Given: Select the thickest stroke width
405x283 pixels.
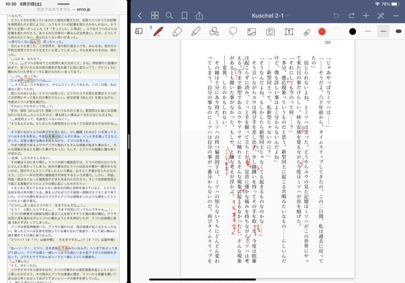Looking at the screenshot, I should [399, 31].
